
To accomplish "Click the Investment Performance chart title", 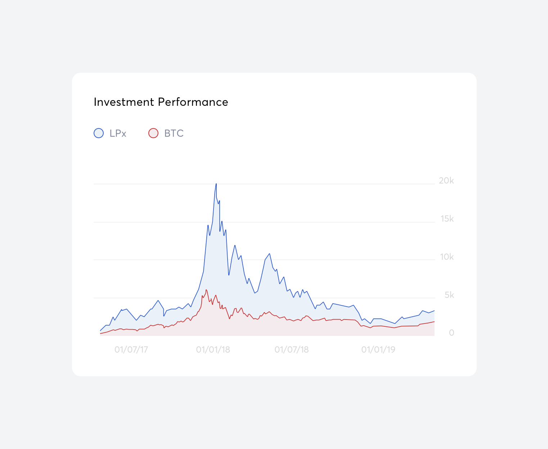I will click(x=161, y=102).
